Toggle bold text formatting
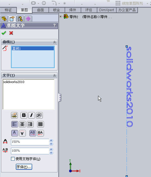151x177 pixels. pos(24,116)
